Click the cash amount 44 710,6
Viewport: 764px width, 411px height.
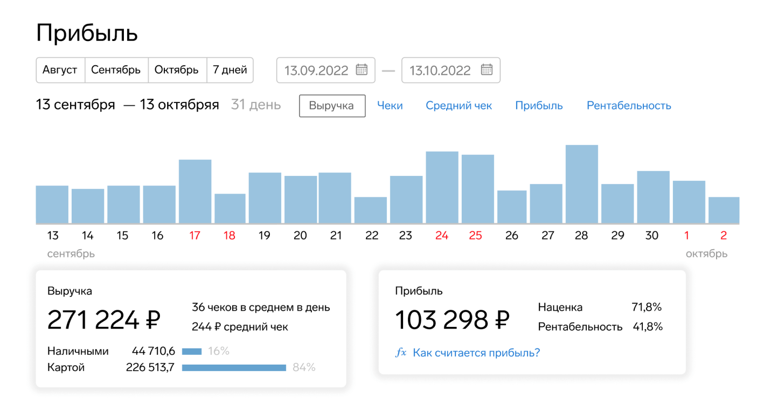click(154, 351)
